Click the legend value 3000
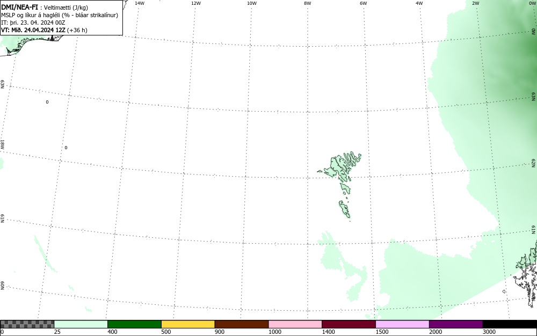Screen dimensions: 537x336 pyautogui.click(x=489, y=332)
